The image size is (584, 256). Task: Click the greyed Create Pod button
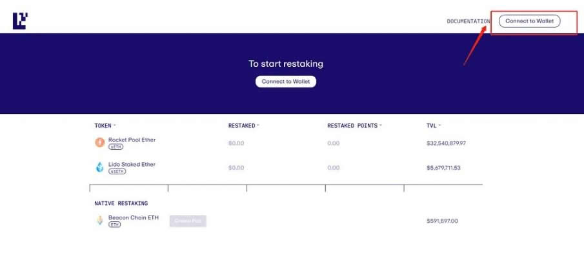(188, 221)
